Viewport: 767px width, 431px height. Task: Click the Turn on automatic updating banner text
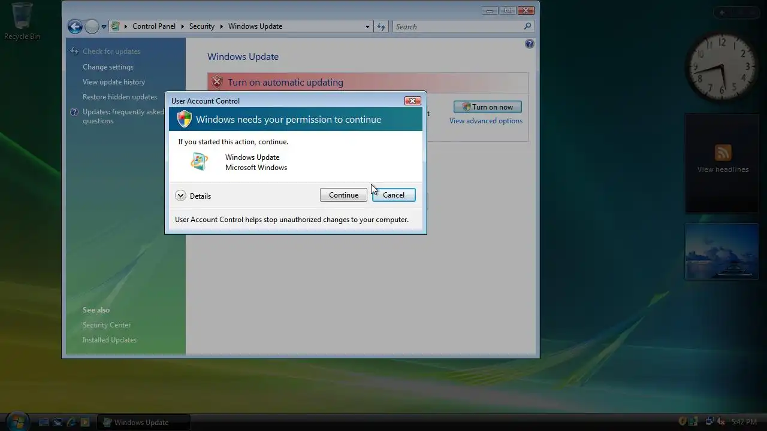pyautogui.click(x=285, y=83)
